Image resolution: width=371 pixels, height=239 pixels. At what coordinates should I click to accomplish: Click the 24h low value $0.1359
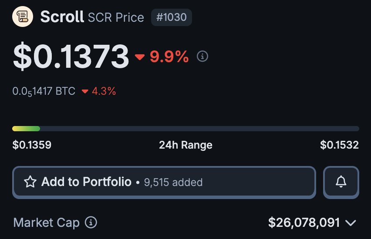pyautogui.click(x=32, y=145)
